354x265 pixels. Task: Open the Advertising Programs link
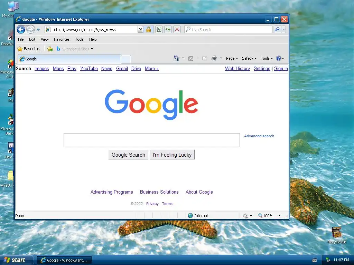pos(112,192)
